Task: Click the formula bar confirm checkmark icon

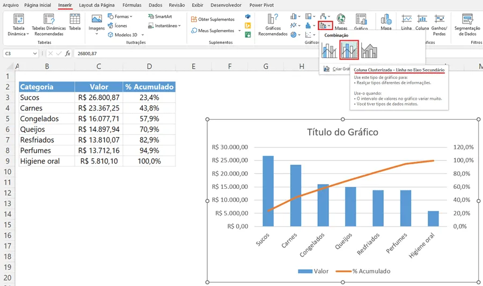Action: (x=59, y=54)
